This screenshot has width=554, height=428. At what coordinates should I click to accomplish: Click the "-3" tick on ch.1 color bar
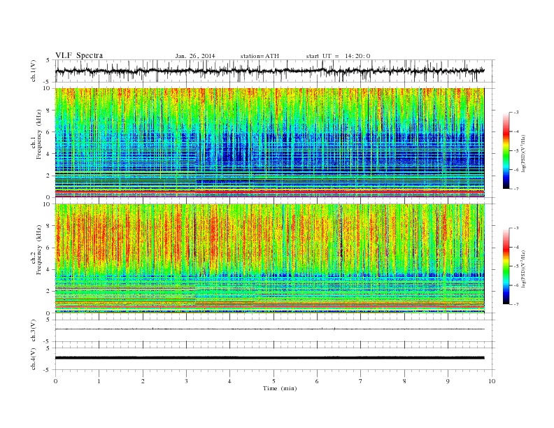[x=516, y=113]
